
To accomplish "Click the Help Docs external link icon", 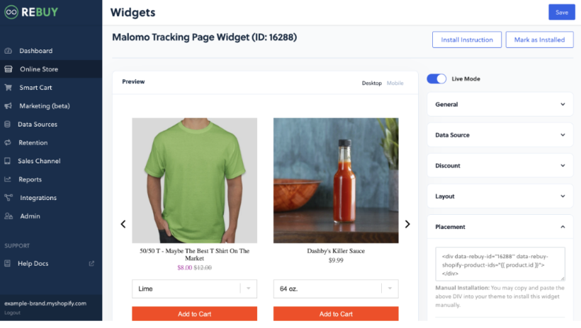I will pyautogui.click(x=91, y=264).
